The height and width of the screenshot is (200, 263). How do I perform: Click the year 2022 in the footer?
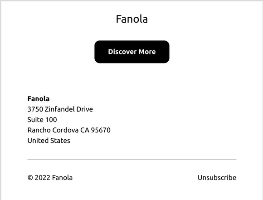tap(43, 177)
